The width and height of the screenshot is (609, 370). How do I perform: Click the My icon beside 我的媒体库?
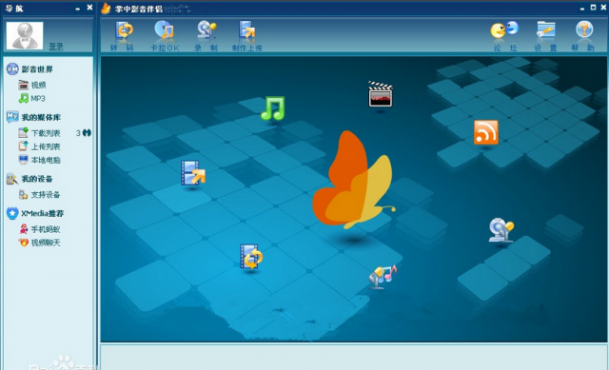coord(12,117)
